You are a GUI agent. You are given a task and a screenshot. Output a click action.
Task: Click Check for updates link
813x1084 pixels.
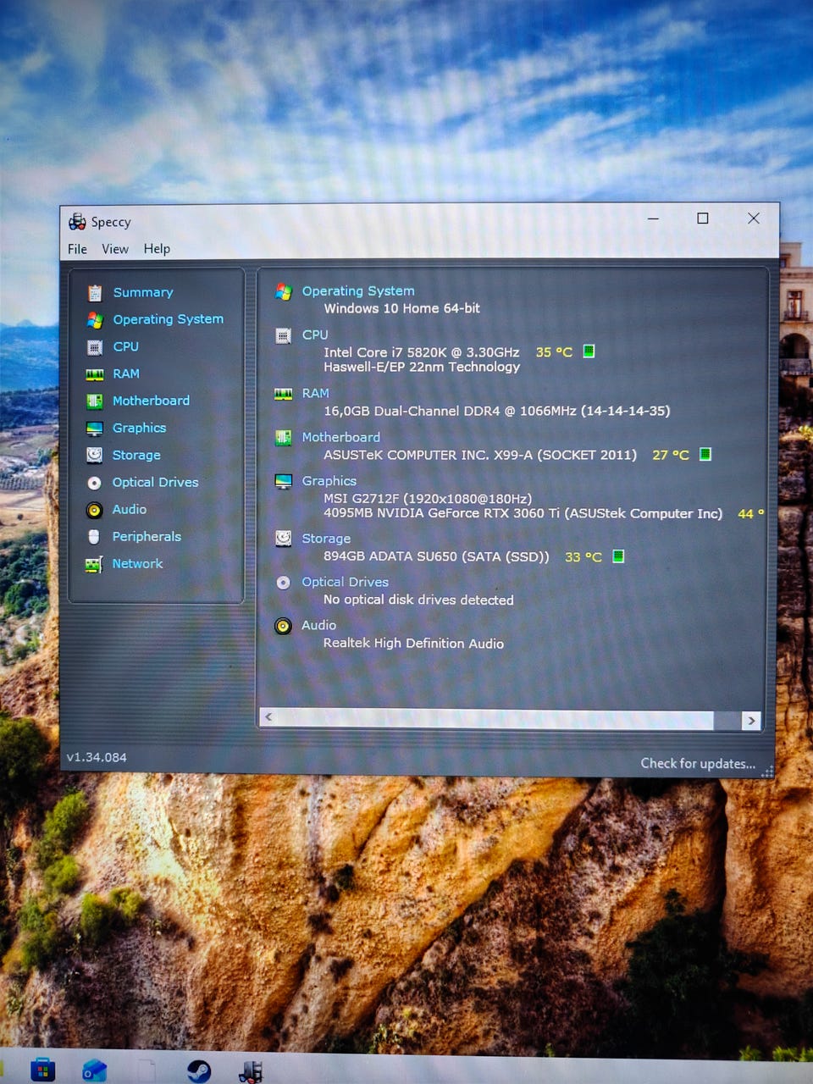tap(698, 764)
